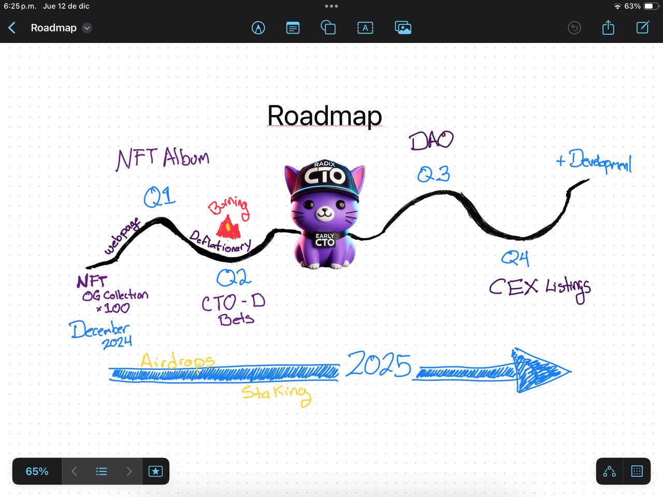Viewport: 663px width, 497px height.
Task: Select the drawing pen tool
Action: [x=258, y=27]
